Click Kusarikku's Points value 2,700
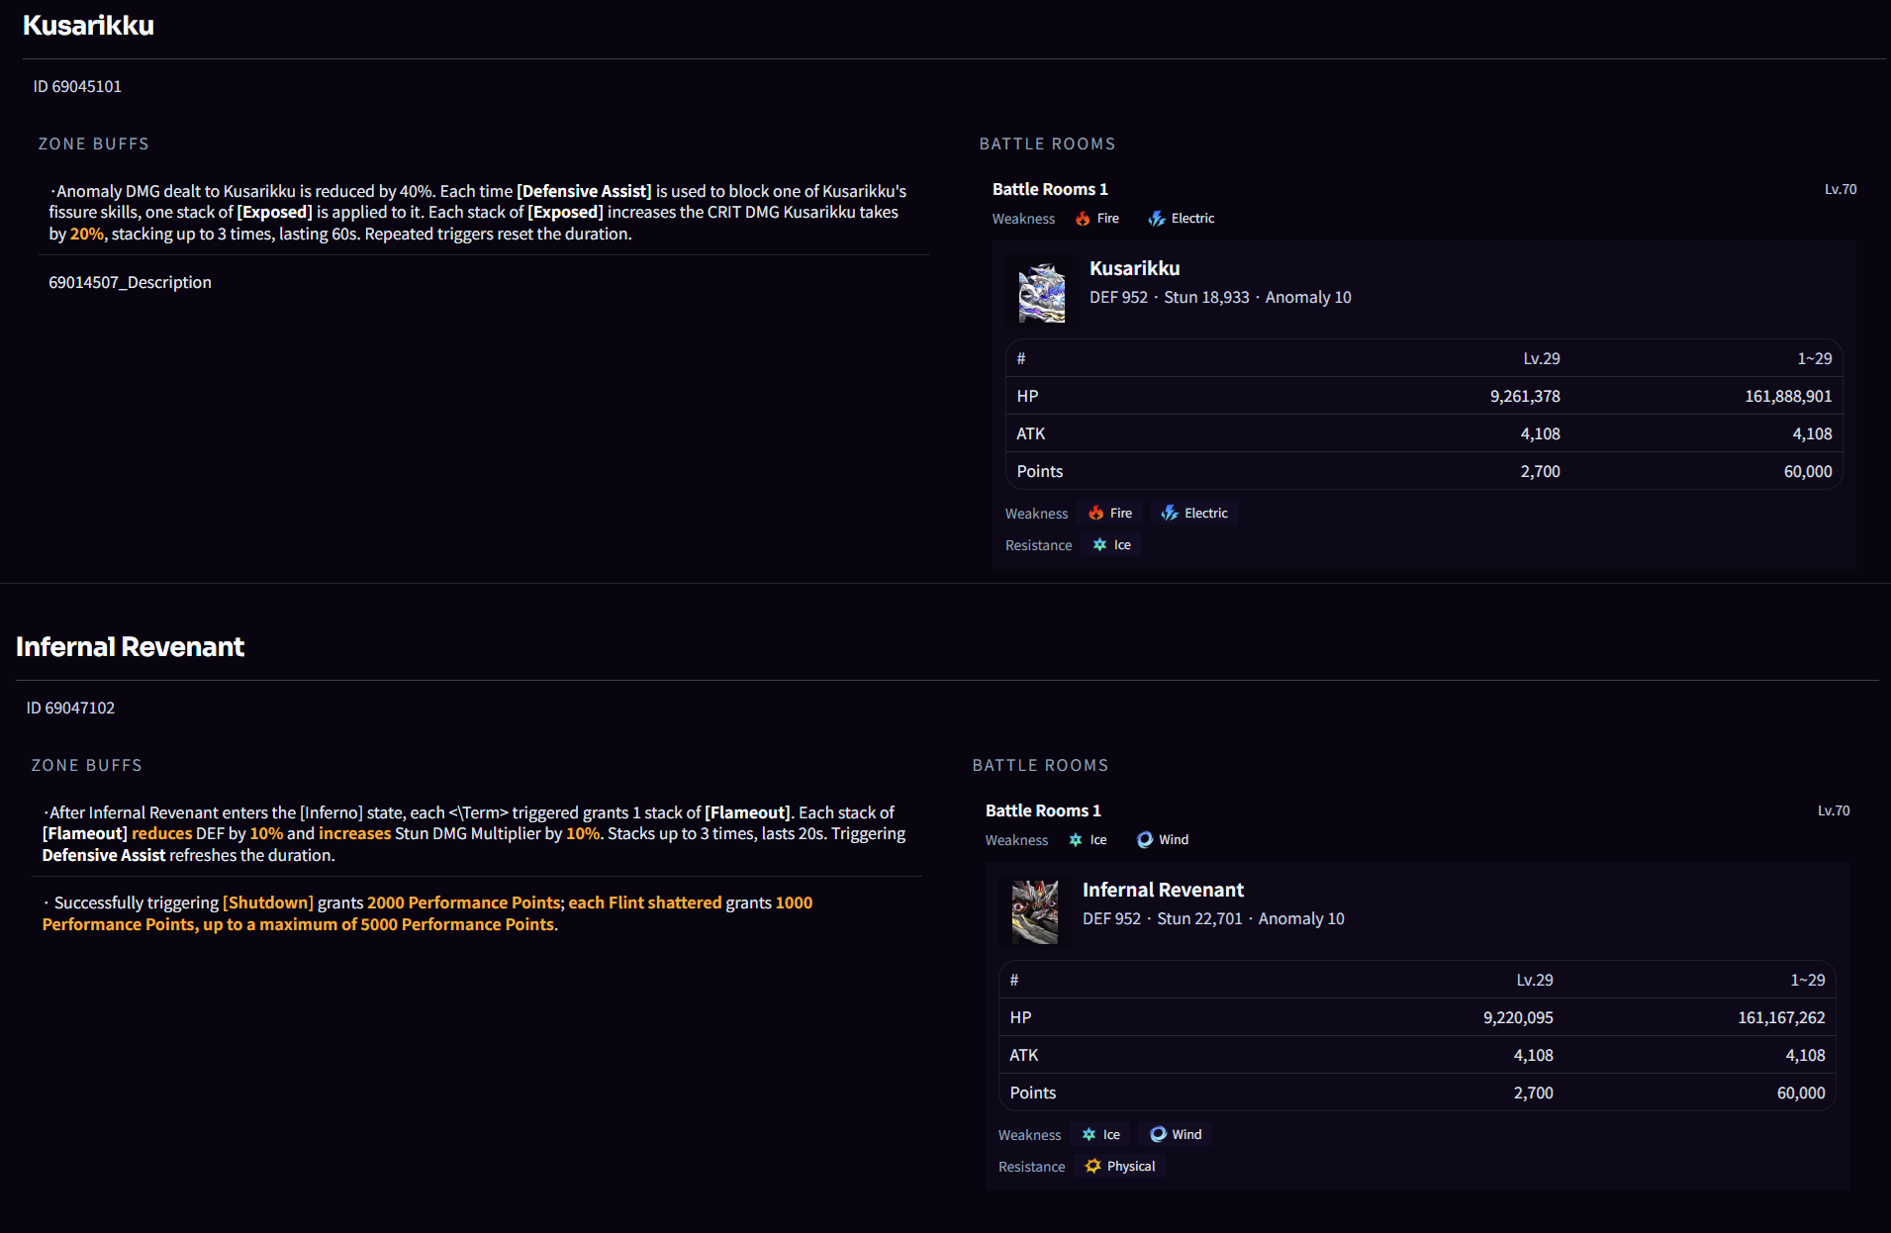 point(1541,472)
